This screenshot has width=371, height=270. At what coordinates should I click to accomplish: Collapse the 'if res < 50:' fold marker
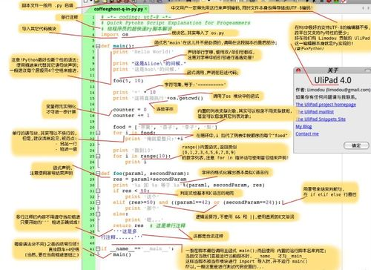point(98,191)
